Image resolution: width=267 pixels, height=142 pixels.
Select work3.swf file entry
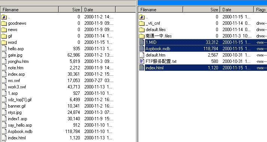point(17,87)
